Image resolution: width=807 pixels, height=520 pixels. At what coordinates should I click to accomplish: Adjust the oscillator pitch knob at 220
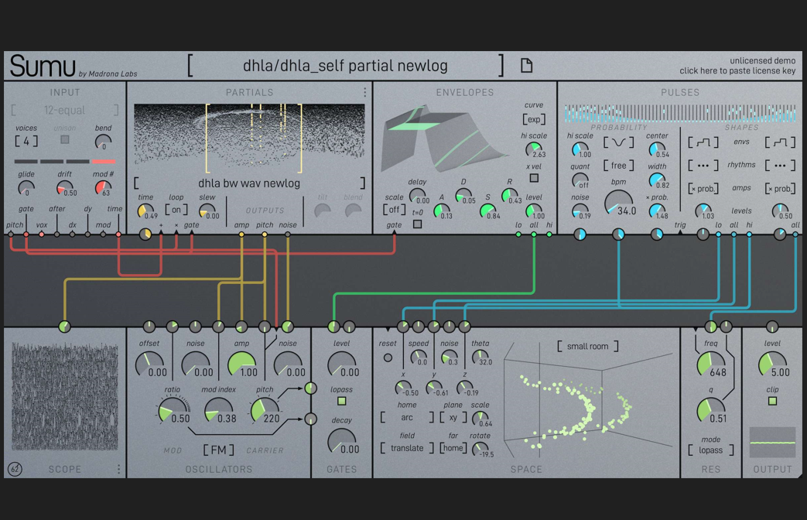pos(265,411)
